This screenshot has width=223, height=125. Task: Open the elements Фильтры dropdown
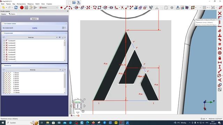click(x=33, y=70)
